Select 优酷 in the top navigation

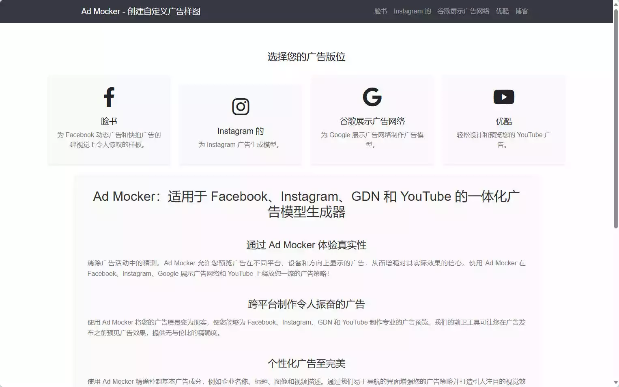point(502,11)
